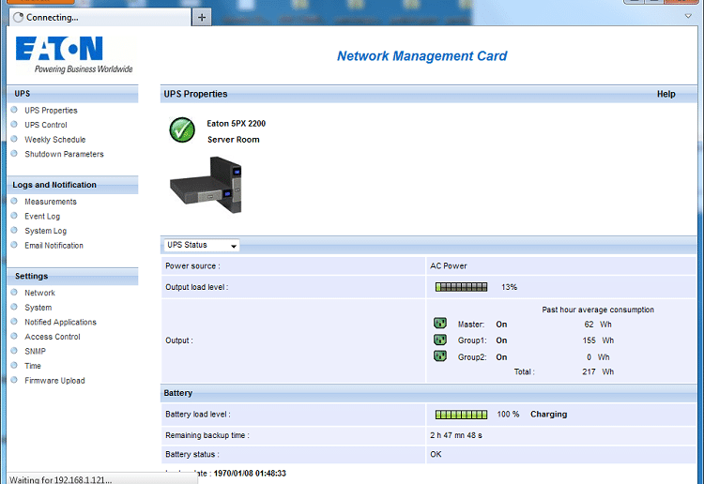Click bullet icon beside System Log
This screenshot has width=704, height=484.
[14, 230]
